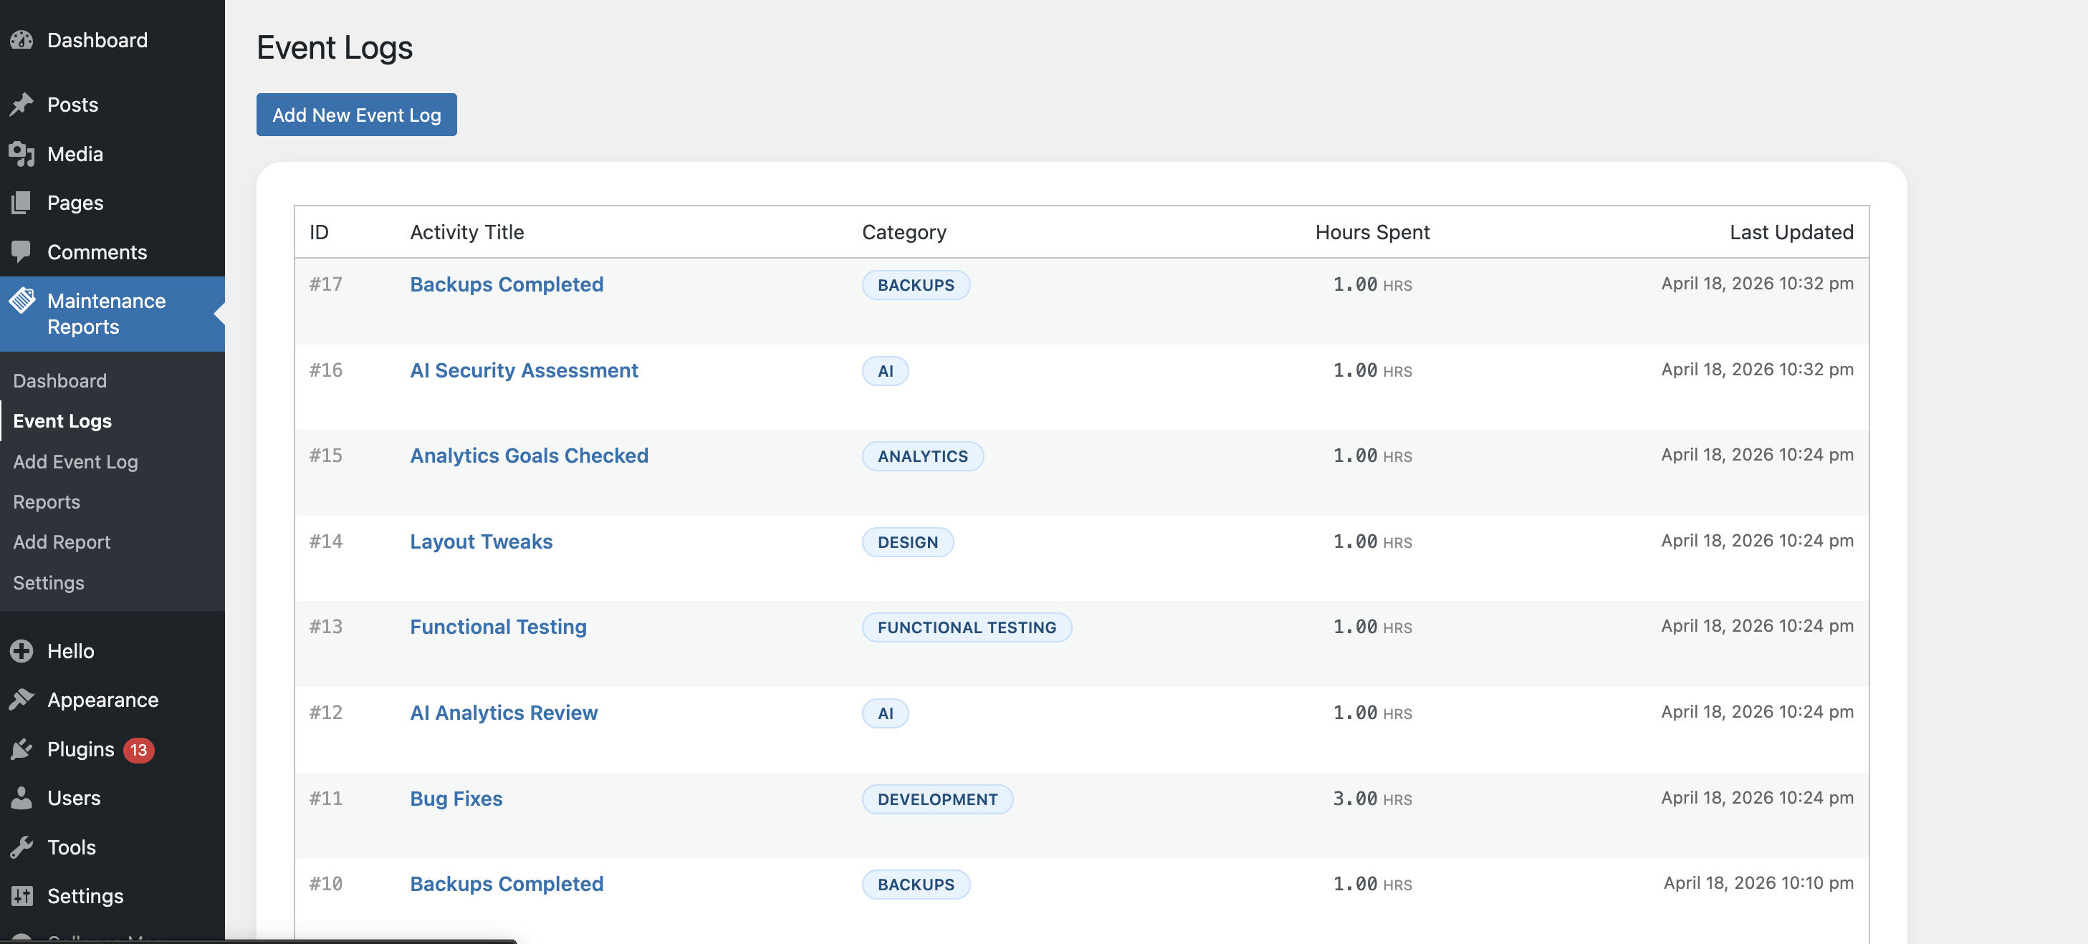Image resolution: width=2088 pixels, height=944 pixels.
Task: Open AI Security Assessment log
Action: (x=524, y=370)
